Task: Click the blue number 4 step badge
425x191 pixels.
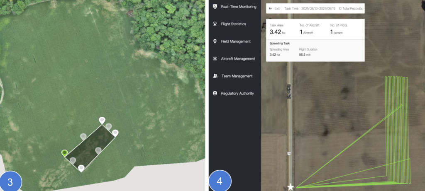Action: tap(220, 181)
